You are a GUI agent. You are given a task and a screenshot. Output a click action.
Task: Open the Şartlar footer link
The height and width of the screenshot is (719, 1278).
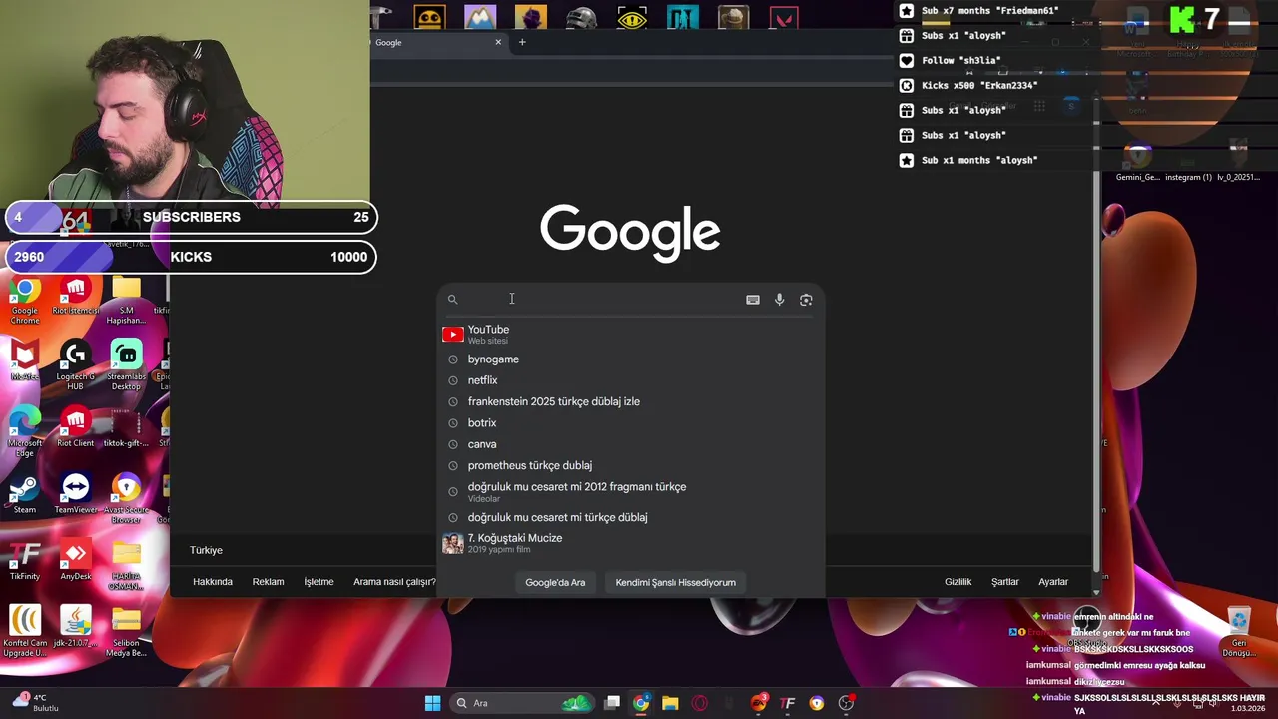pyautogui.click(x=1004, y=582)
